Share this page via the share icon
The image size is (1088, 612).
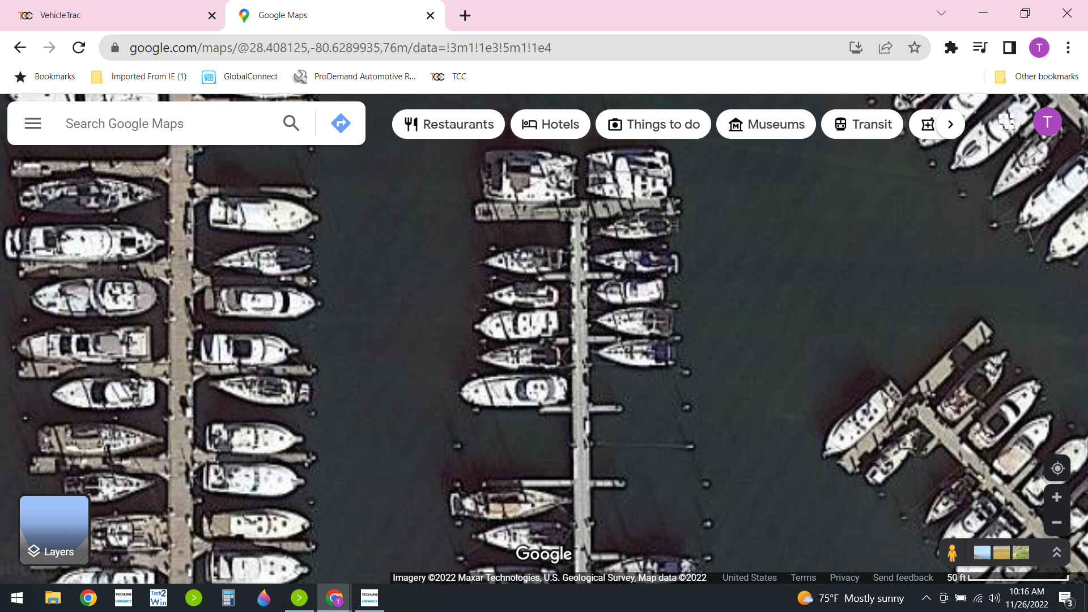885,48
